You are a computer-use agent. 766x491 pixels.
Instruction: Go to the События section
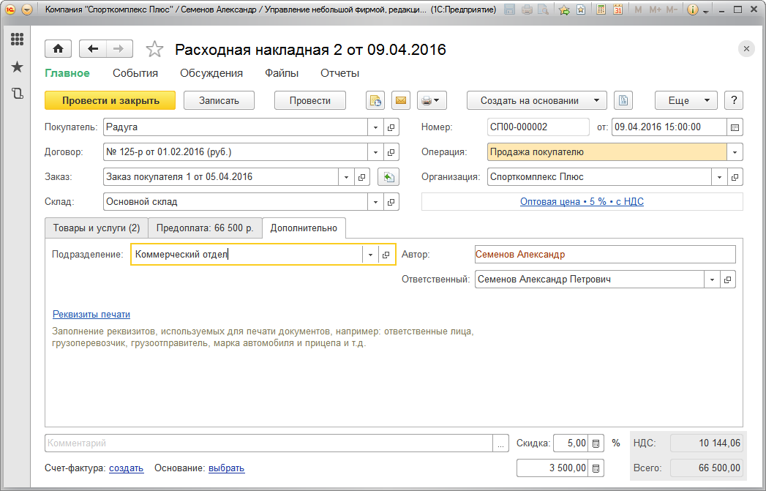(135, 73)
